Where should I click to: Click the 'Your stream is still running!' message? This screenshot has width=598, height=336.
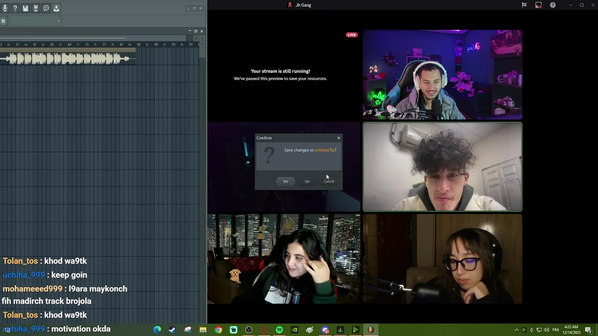pyautogui.click(x=280, y=71)
